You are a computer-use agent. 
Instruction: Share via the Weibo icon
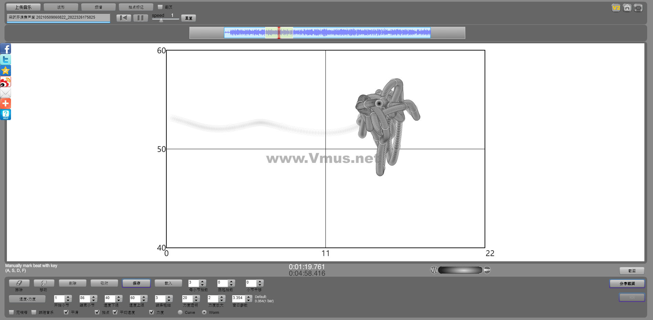[x=6, y=82]
